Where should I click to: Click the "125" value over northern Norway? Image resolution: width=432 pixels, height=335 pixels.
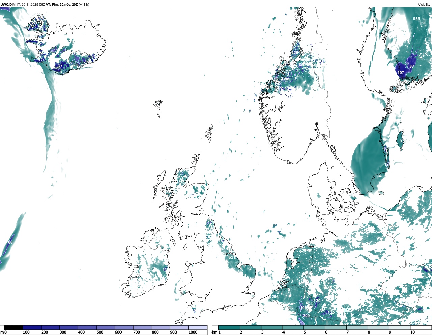point(295,53)
